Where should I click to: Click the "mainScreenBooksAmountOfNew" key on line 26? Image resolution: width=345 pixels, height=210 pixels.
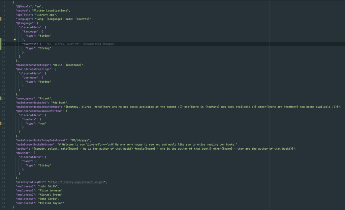click(38, 107)
